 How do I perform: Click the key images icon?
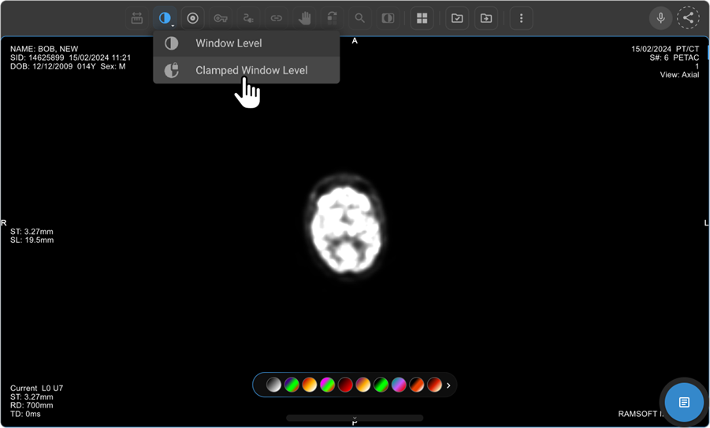pyautogui.click(x=221, y=18)
